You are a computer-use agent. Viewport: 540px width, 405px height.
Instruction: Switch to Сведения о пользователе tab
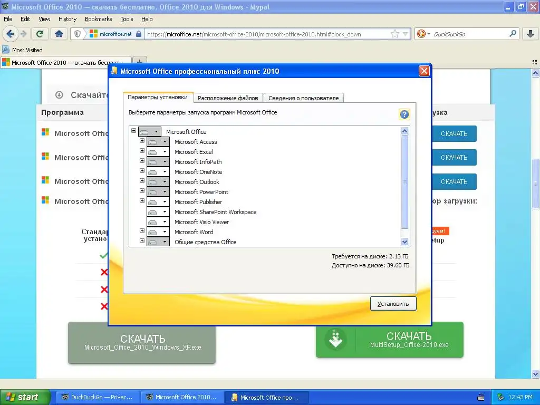click(x=303, y=98)
